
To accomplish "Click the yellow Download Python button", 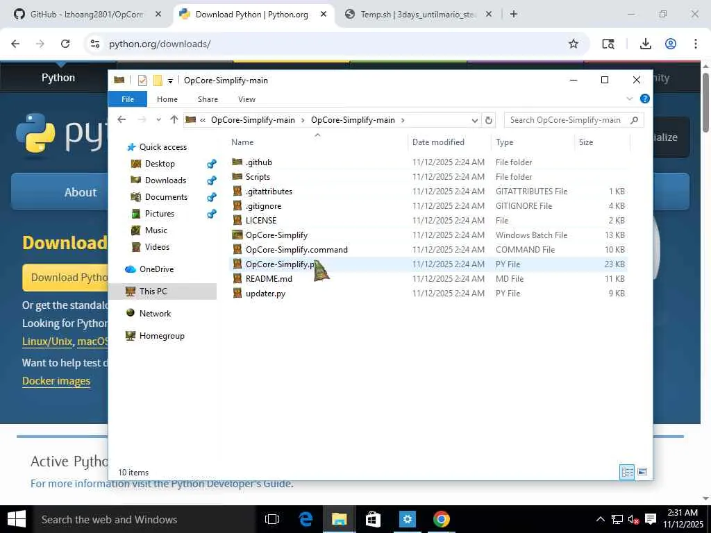I will [x=66, y=278].
